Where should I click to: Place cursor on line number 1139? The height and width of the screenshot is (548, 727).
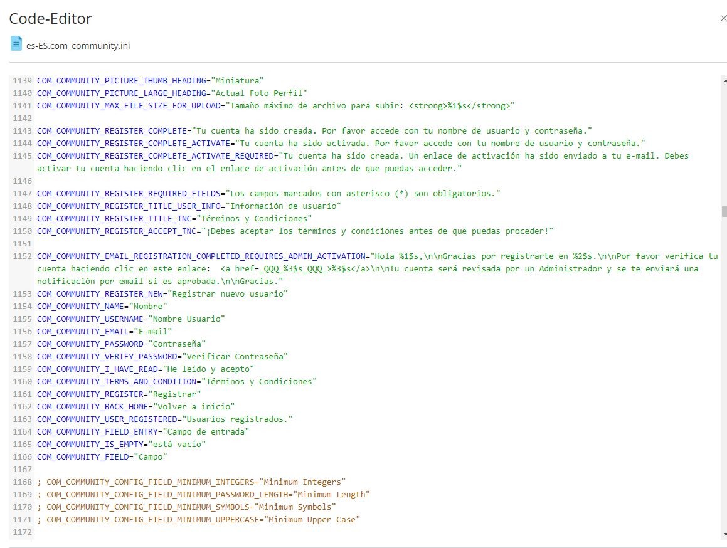tap(23, 81)
